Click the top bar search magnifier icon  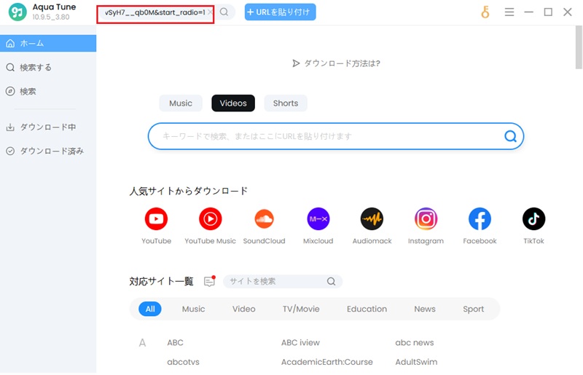(x=224, y=12)
